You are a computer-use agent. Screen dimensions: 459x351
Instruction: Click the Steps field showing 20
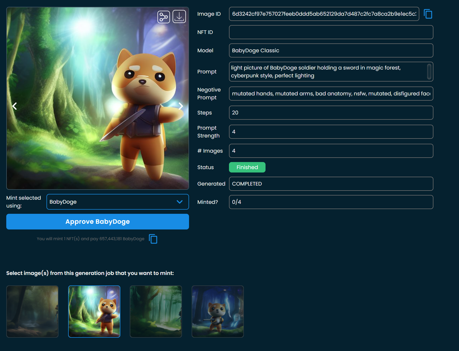331,113
